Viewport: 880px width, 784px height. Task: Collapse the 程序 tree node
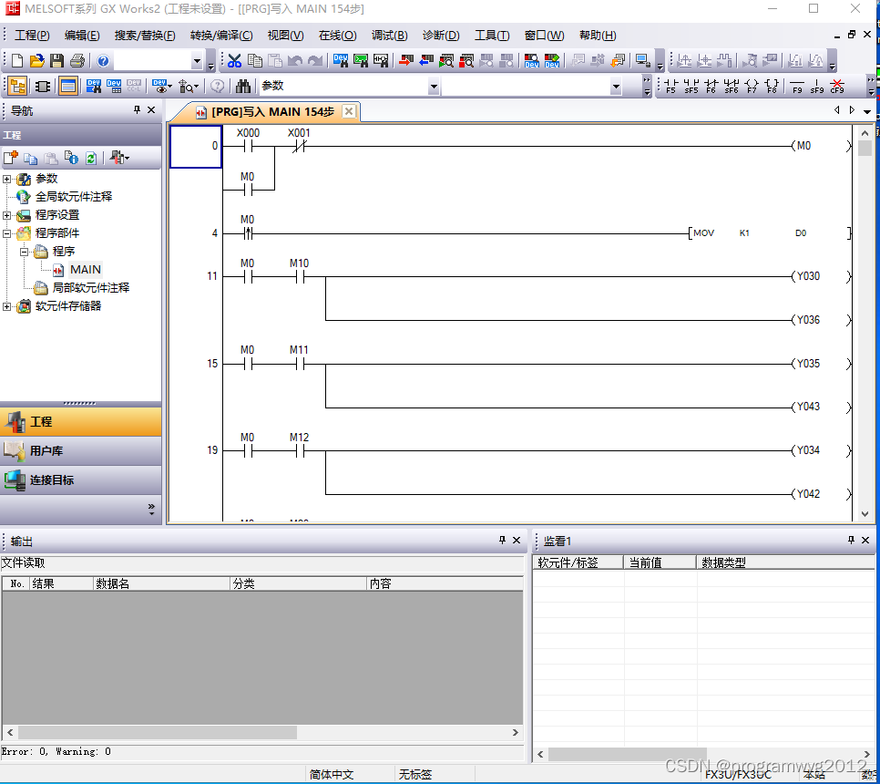pos(24,252)
